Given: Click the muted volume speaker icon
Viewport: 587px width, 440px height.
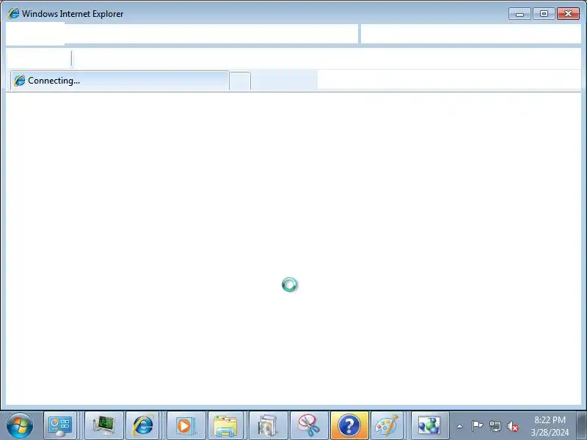Looking at the screenshot, I should coord(513,426).
